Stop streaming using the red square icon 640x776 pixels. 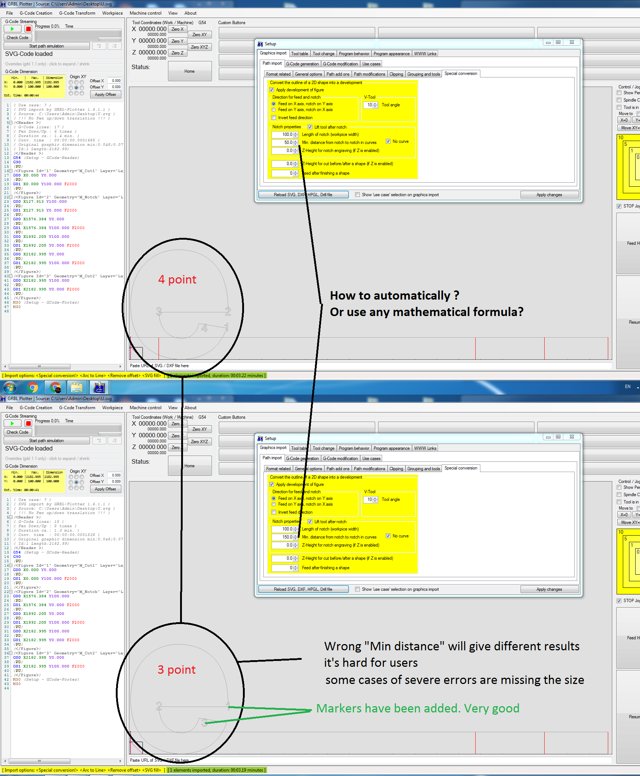coord(28,28)
